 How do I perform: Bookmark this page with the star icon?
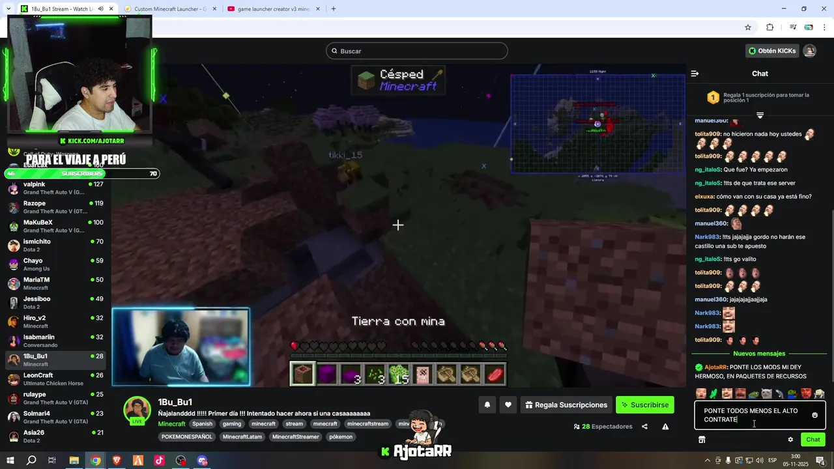[x=748, y=27]
